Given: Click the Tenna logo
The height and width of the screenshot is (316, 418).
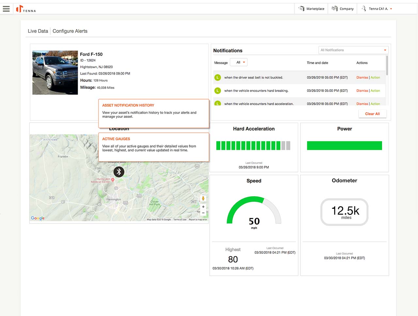Looking at the screenshot, I should click(26, 9).
